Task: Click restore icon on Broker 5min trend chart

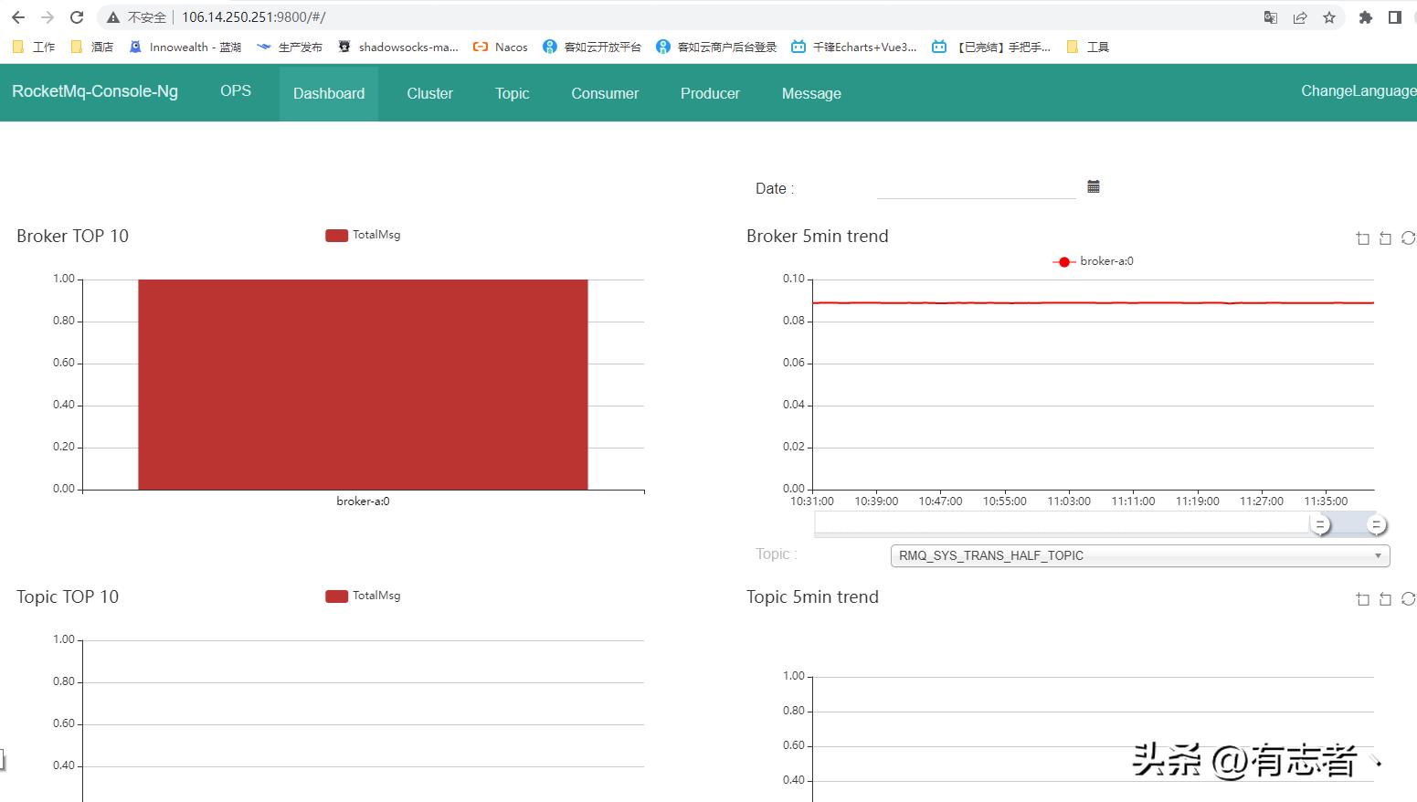Action: click(x=1408, y=238)
